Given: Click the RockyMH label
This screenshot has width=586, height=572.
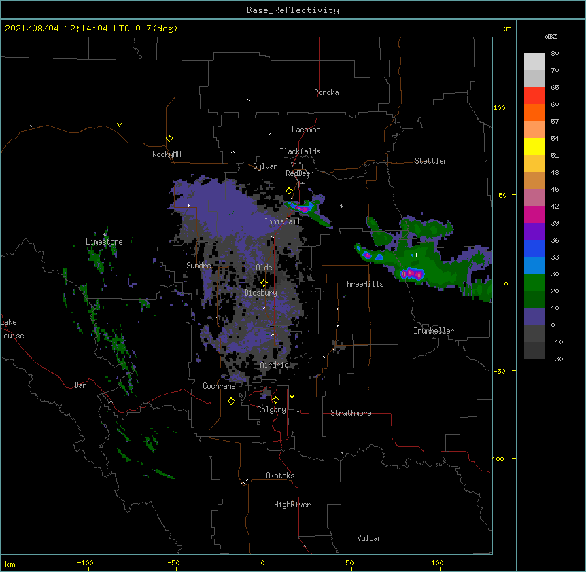Looking at the screenshot, I should point(167,154).
